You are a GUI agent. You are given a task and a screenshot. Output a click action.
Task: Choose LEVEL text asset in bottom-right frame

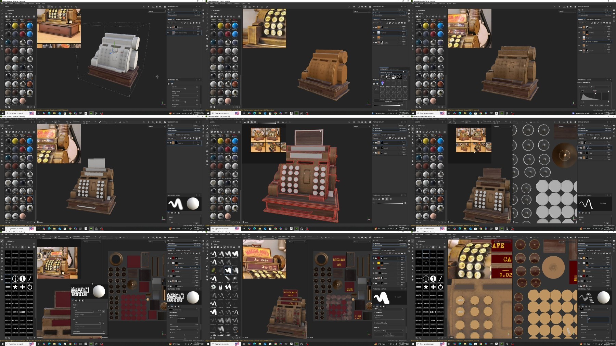426,320
